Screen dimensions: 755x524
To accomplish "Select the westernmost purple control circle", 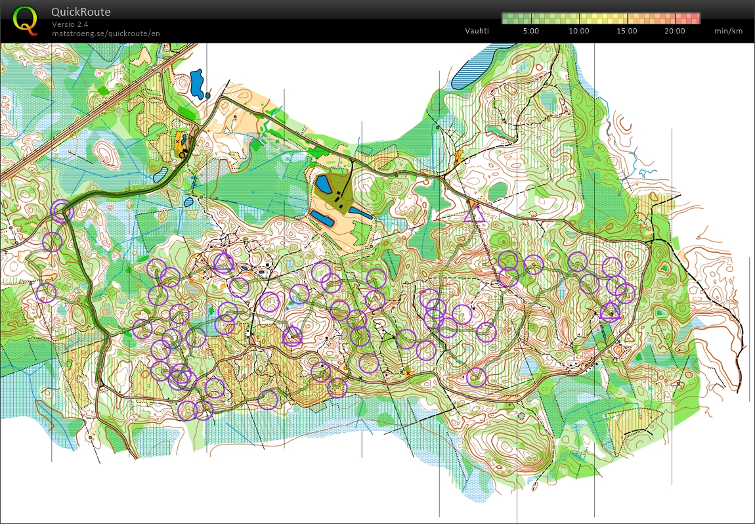I will point(46,292).
